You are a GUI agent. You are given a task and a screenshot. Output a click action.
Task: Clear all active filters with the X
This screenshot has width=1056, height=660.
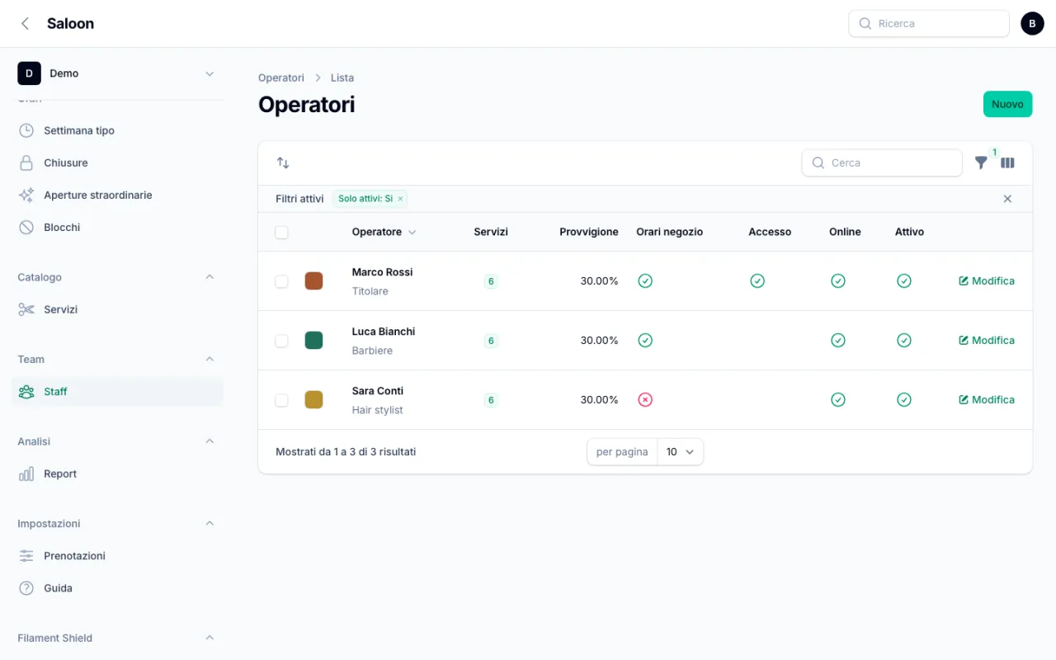(1007, 199)
